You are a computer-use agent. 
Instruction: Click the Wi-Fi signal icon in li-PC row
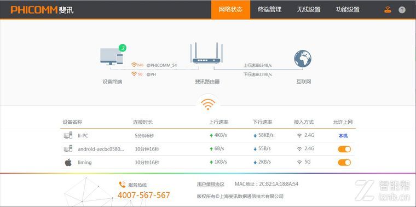299,136
